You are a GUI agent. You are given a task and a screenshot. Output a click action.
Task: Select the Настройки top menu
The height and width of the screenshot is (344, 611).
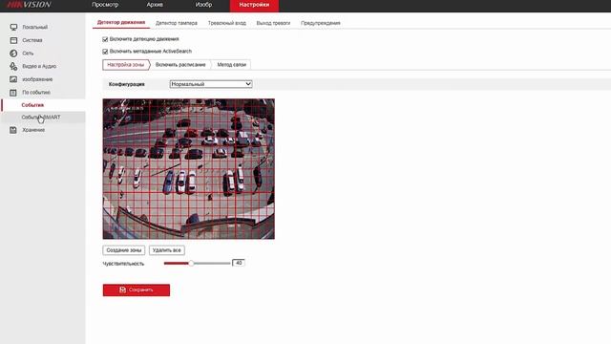254,5
